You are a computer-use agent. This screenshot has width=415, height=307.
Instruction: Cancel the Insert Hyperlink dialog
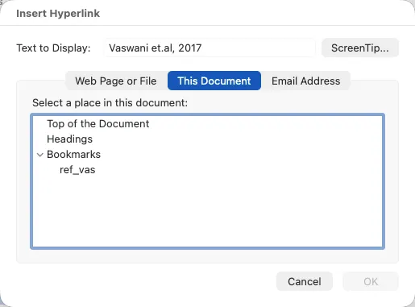click(x=305, y=281)
